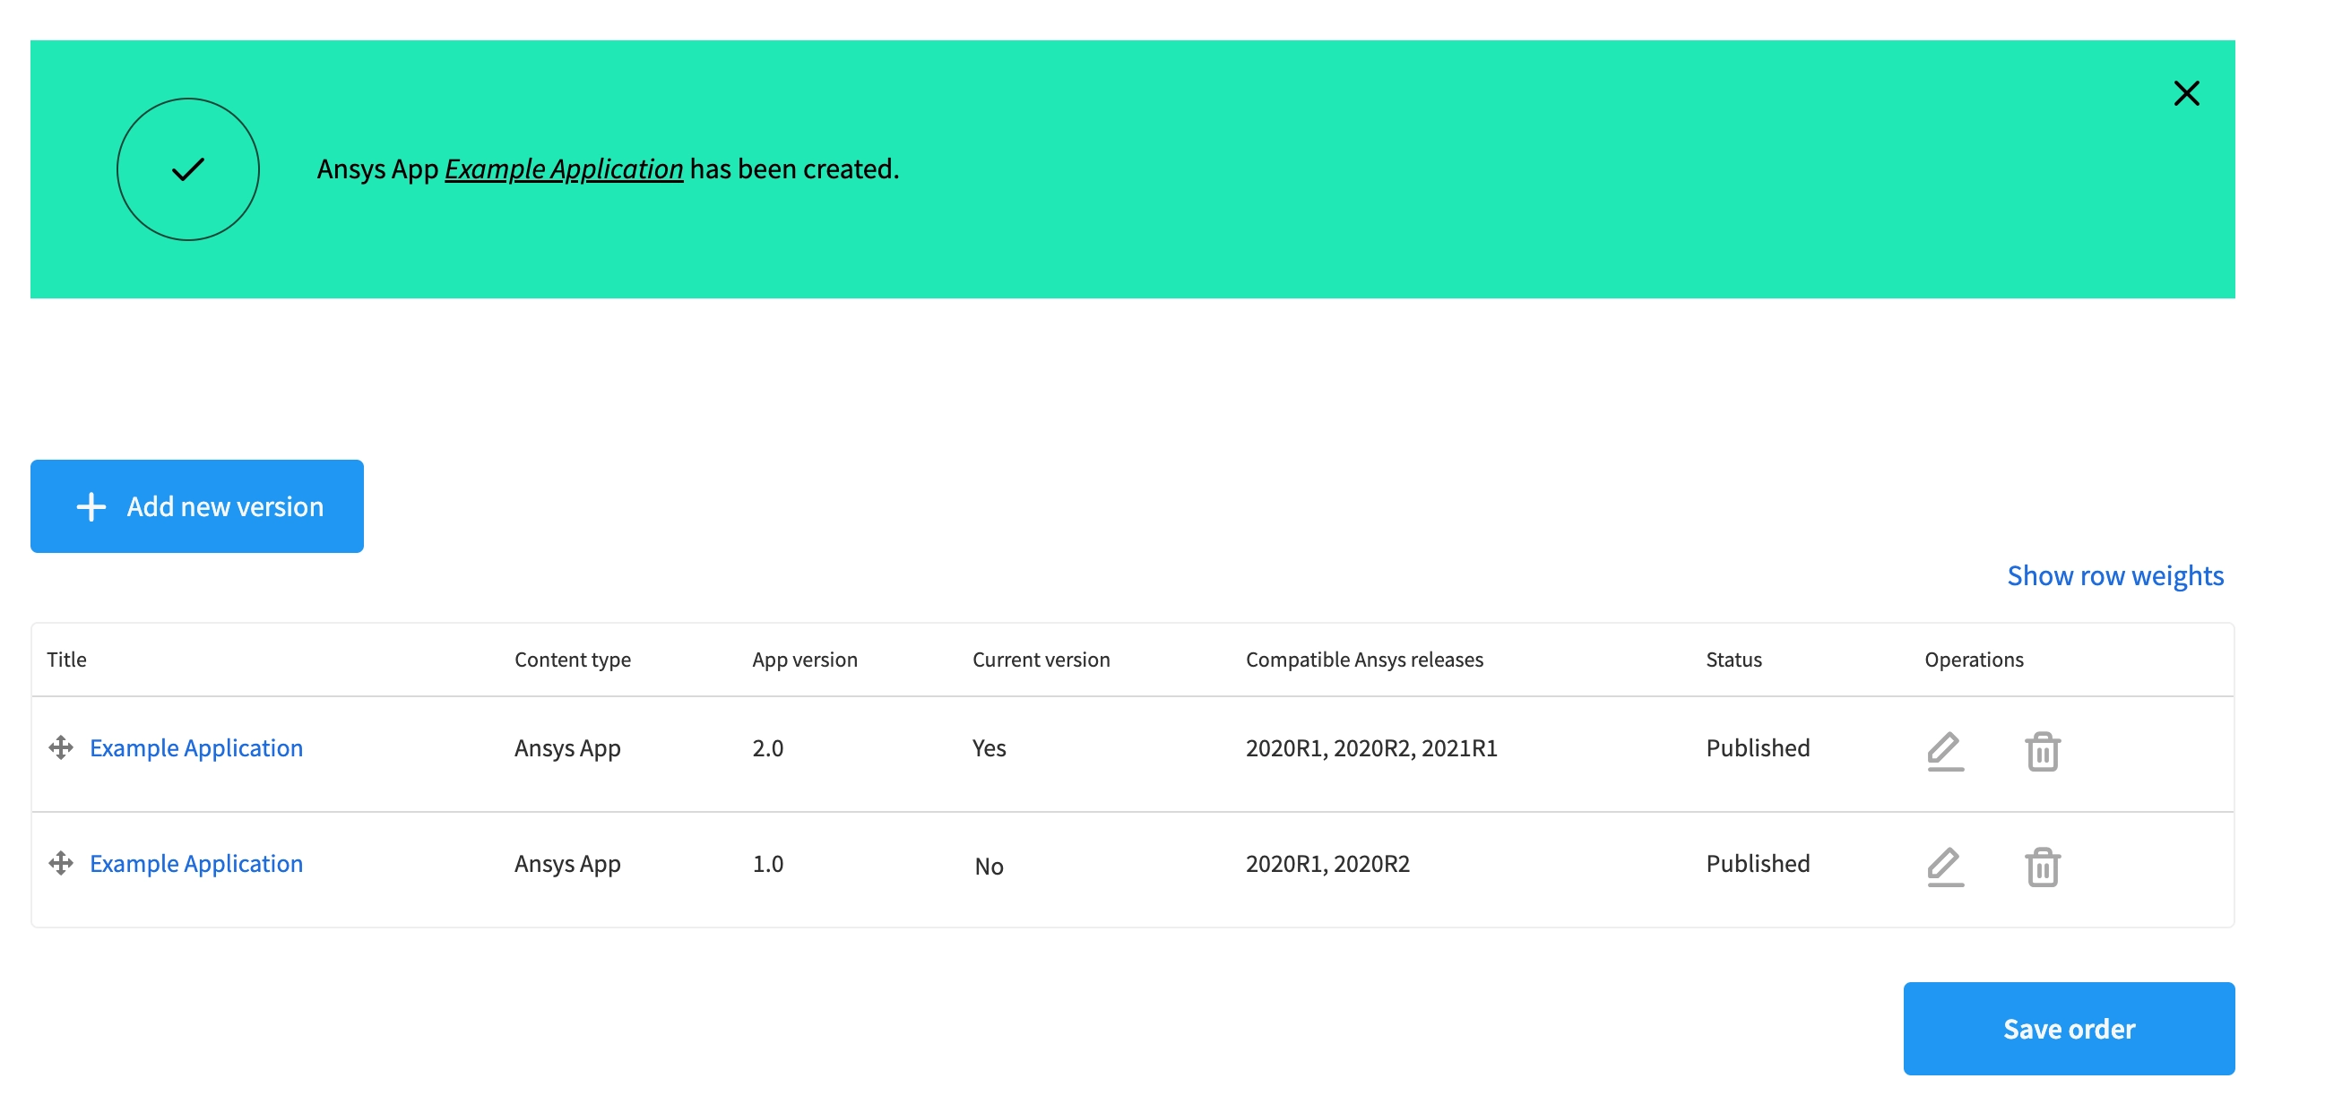Screen dimensions: 2325x1113
Task: Click the Status column header
Action: pyautogui.click(x=1733, y=660)
